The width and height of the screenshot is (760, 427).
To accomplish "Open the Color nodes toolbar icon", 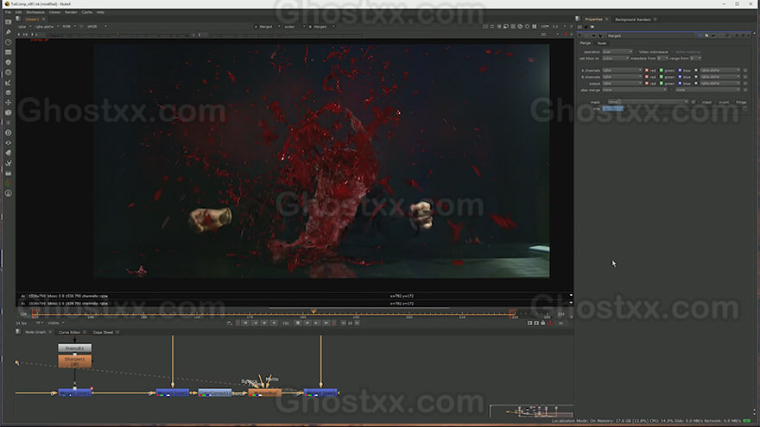I will 9,62.
